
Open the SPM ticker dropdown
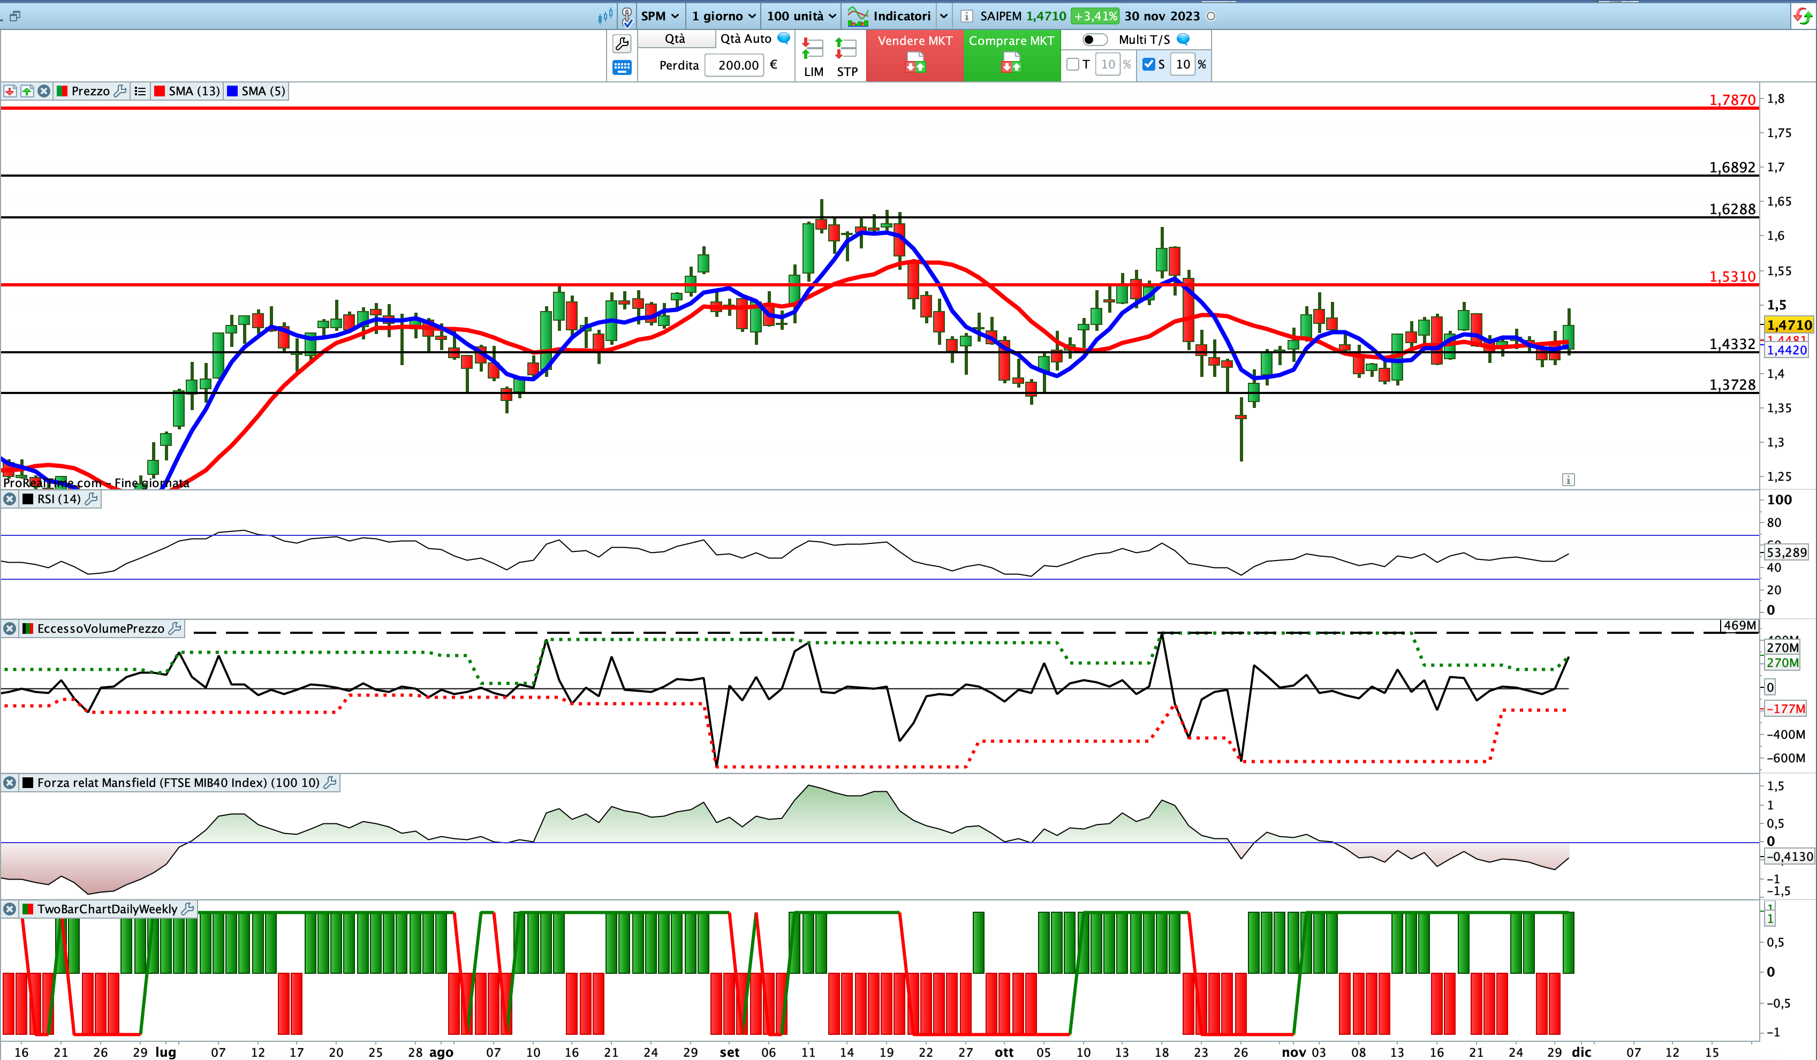(660, 16)
